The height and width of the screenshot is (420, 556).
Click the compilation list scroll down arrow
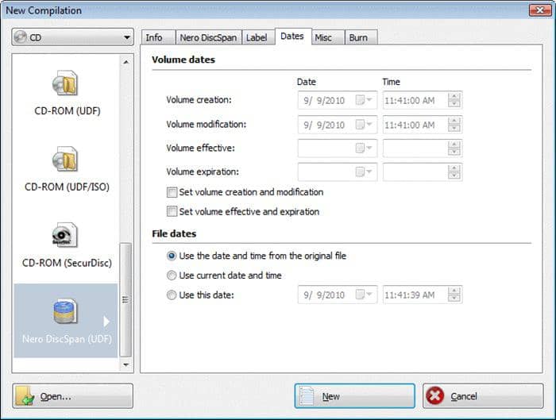click(125, 364)
